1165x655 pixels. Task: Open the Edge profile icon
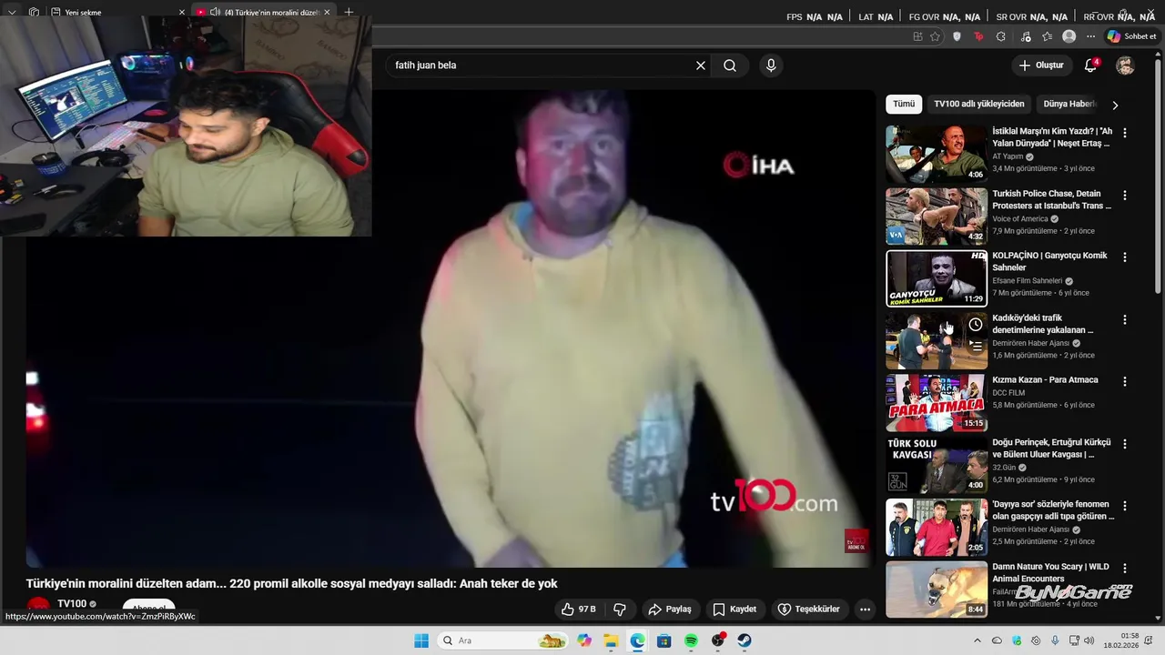click(x=1069, y=36)
